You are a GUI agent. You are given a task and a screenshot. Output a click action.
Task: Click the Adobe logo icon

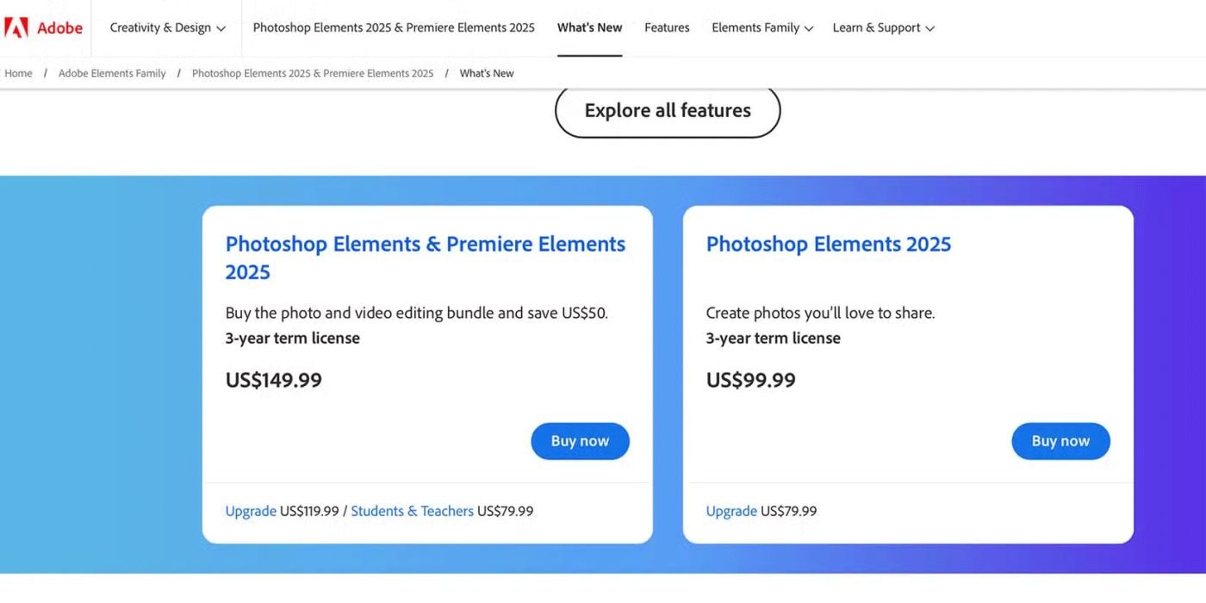point(16,28)
